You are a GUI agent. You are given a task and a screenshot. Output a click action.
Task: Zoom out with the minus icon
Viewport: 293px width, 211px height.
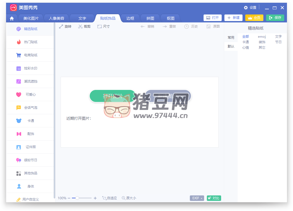pos(69,198)
